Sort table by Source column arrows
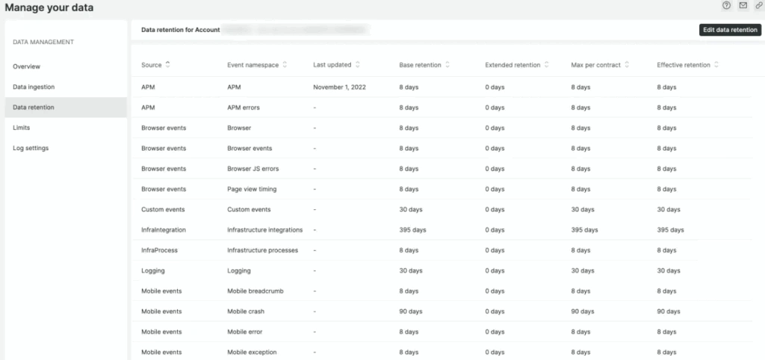The width and height of the screenshot is (765, 360). (x=167, y=65)
